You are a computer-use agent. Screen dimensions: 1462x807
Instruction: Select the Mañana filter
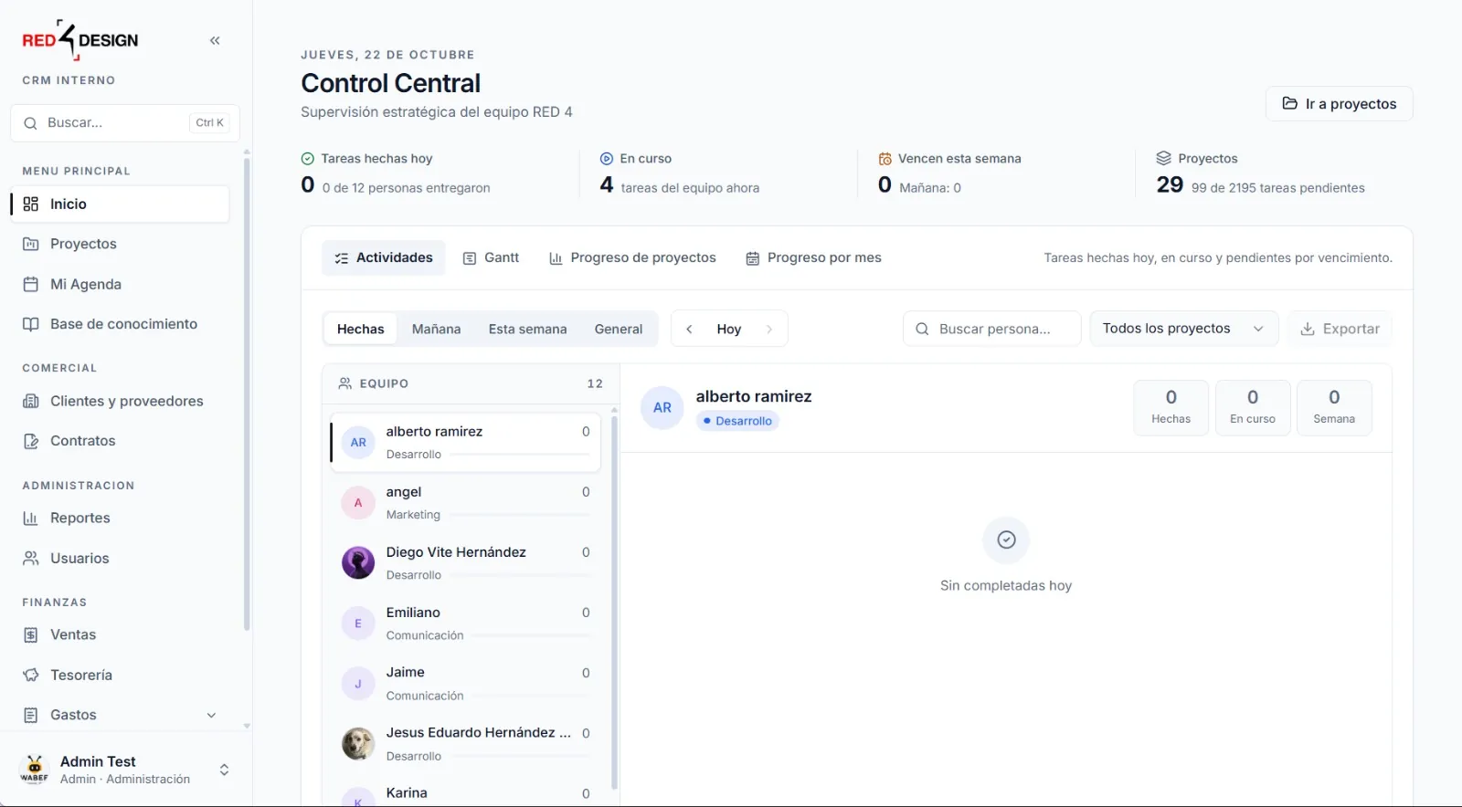pos(436,329)
